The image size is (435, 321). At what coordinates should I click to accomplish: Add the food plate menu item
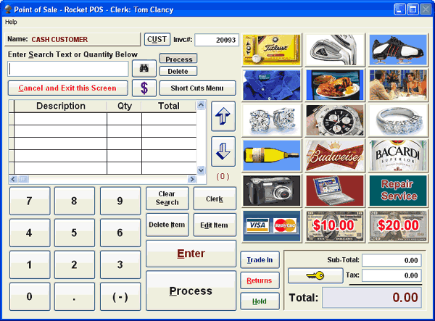click(x=335, y=85)
